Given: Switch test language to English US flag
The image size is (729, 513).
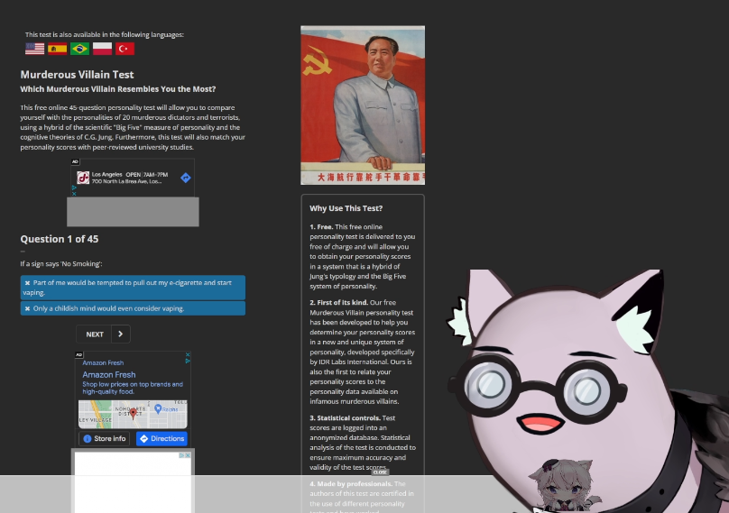Looking at the screenshot, I should (x=35, y=49).
